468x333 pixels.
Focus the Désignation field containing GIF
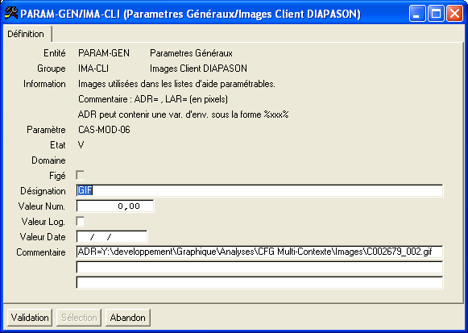pyautogui.click(x=259, y=190)
